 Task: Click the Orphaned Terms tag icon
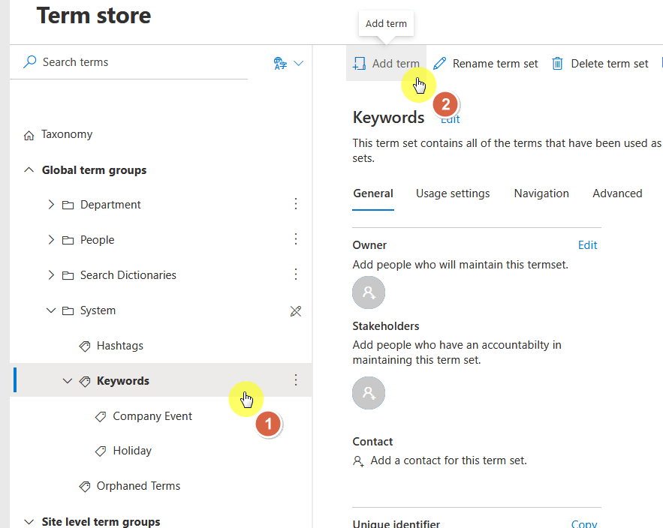click(x=85, y=487)
